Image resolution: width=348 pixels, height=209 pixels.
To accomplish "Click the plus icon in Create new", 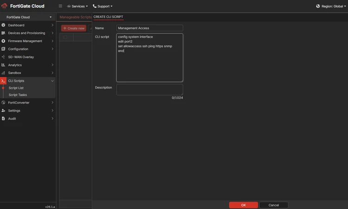I will click(x=65, y=28).
